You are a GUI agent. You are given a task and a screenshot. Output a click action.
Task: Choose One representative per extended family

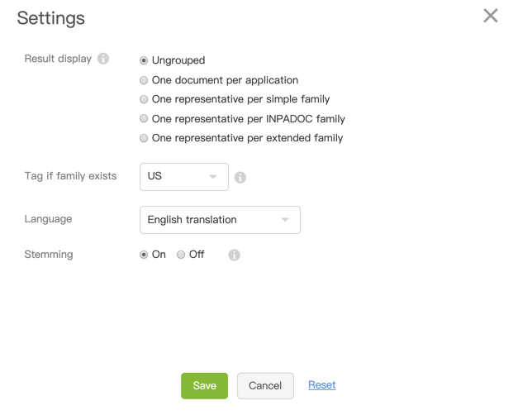click(144, 138)
